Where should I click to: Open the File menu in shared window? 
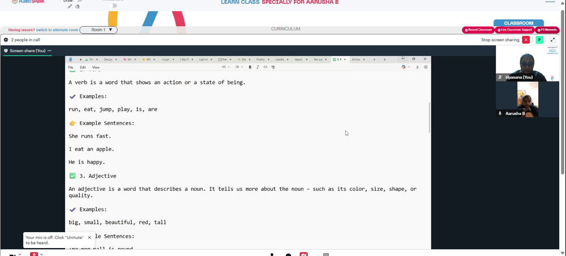pyautogui.click(x=71, y=67)
